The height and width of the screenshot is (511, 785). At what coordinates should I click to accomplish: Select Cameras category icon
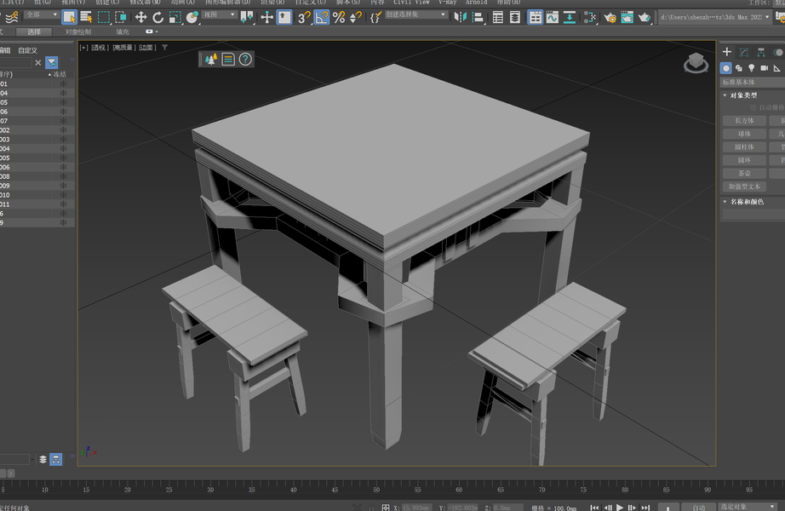(x=764, y=68)
